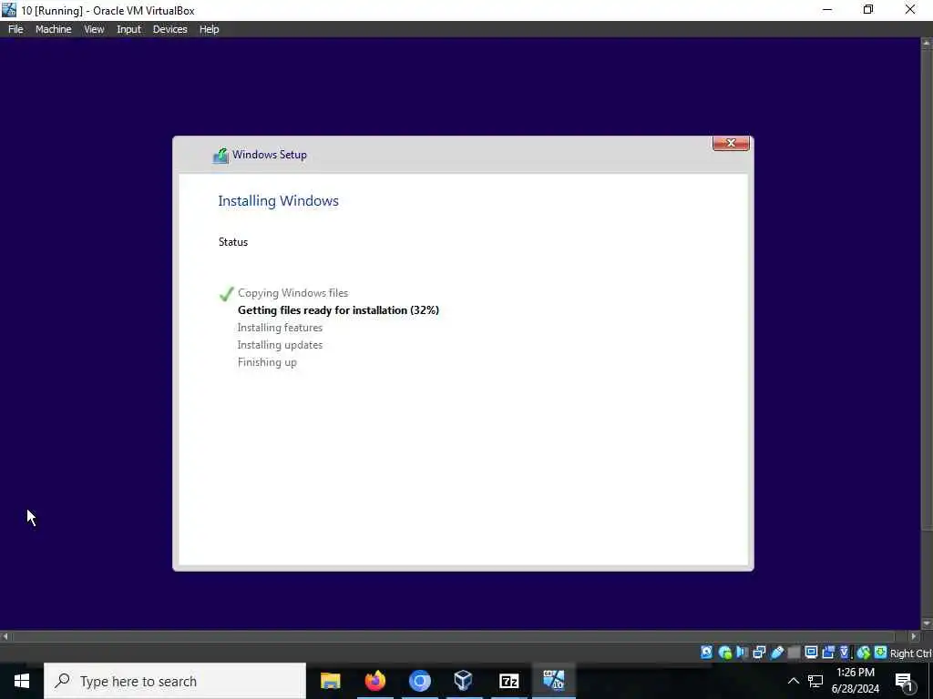Open the Devices menu
The width and height of the screenshot is (933, 699).
click(x=170, y=29)
